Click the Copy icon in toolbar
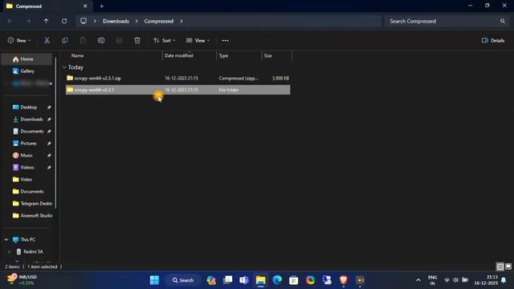Viewport: 514px width, 289px height. pos(65,40)
